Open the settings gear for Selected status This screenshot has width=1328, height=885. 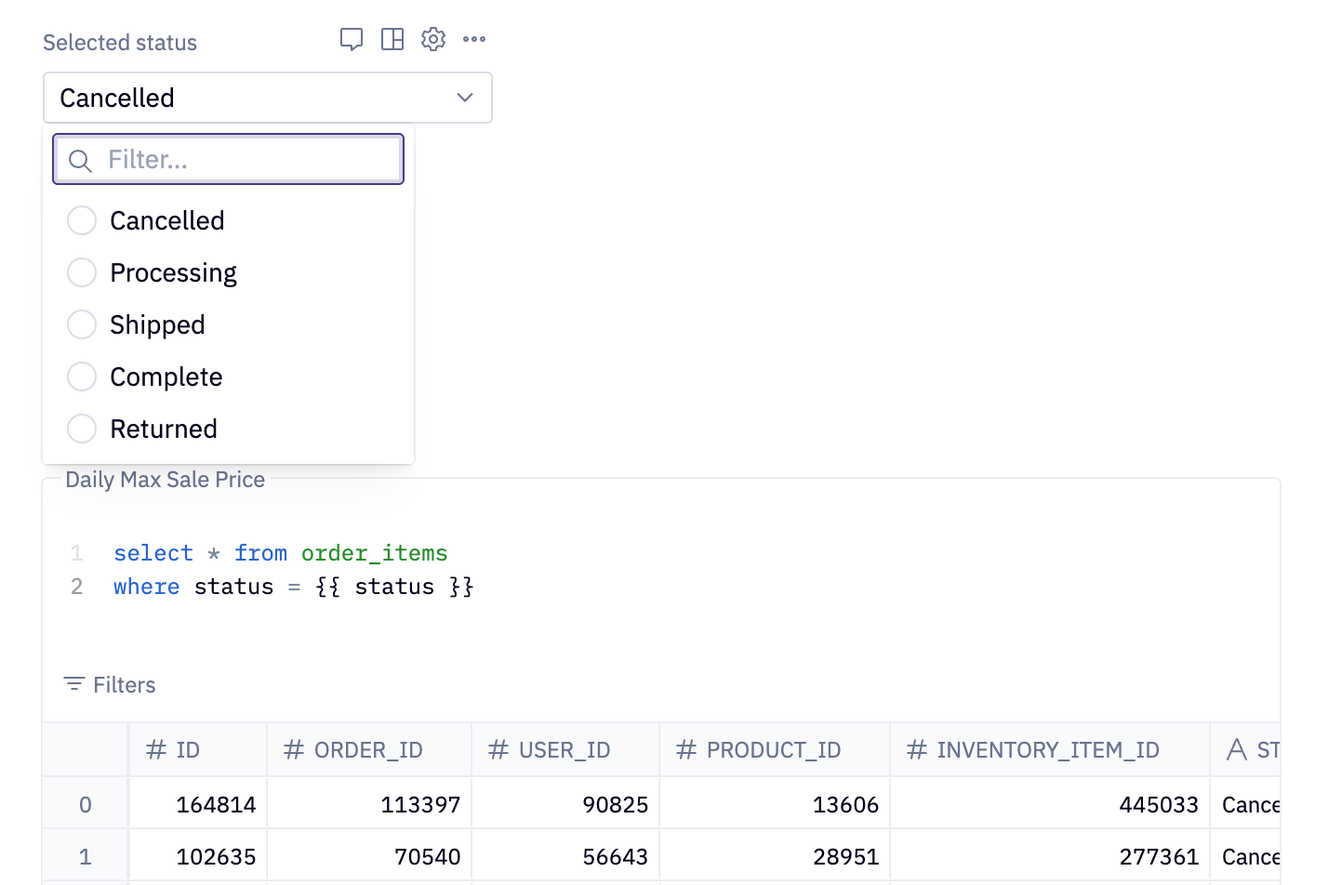433,39
